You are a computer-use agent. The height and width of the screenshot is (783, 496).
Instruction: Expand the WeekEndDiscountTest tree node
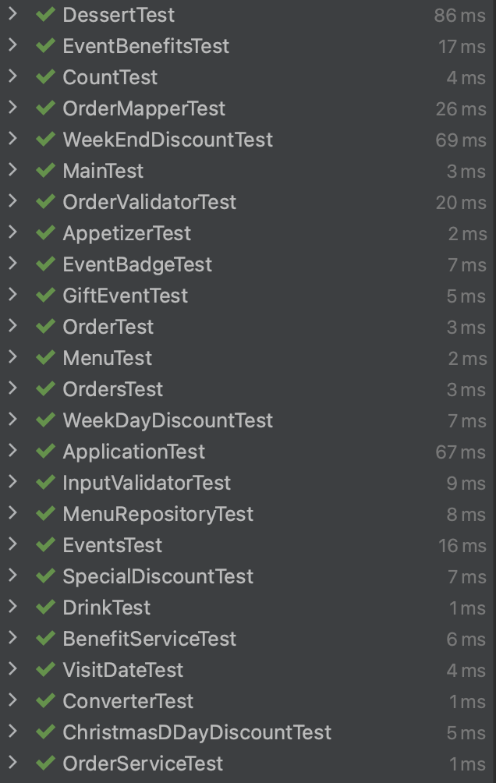coord(13,139)
